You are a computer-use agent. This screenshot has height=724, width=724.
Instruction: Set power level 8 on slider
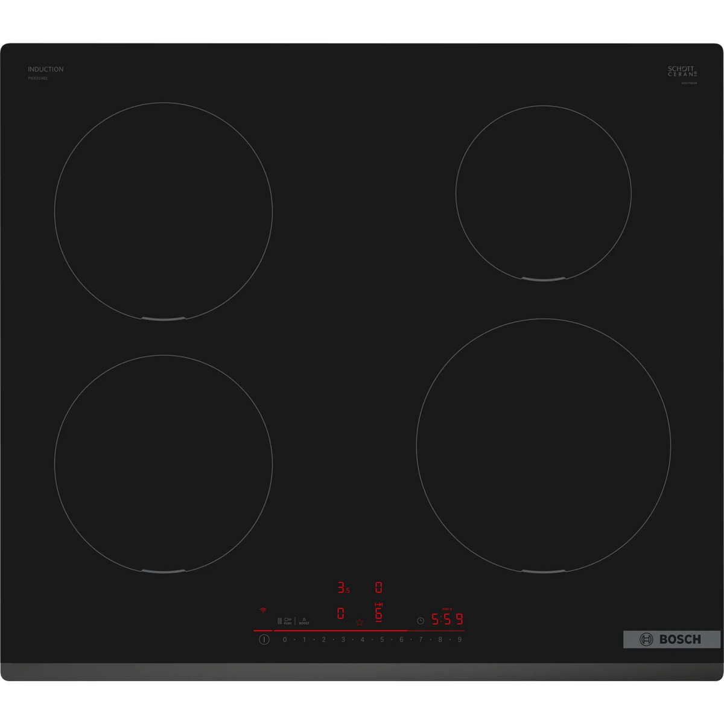pos(440,640)
